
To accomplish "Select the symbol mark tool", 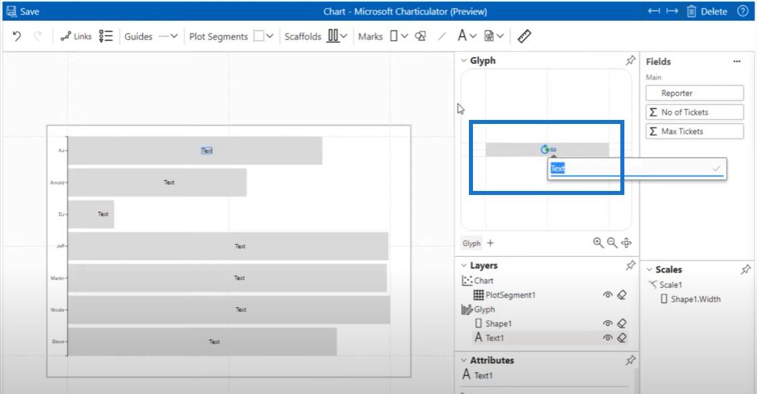I will pos(421,36).
